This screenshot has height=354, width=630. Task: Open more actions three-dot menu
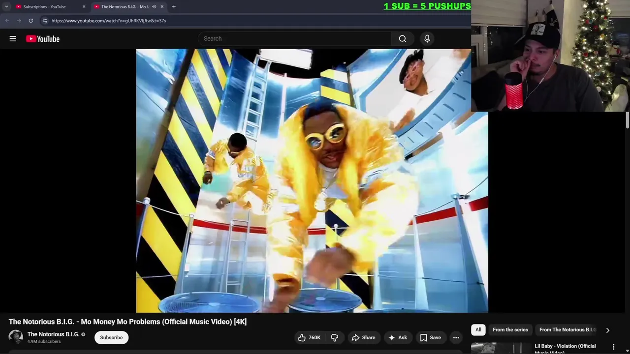point(456,337)
